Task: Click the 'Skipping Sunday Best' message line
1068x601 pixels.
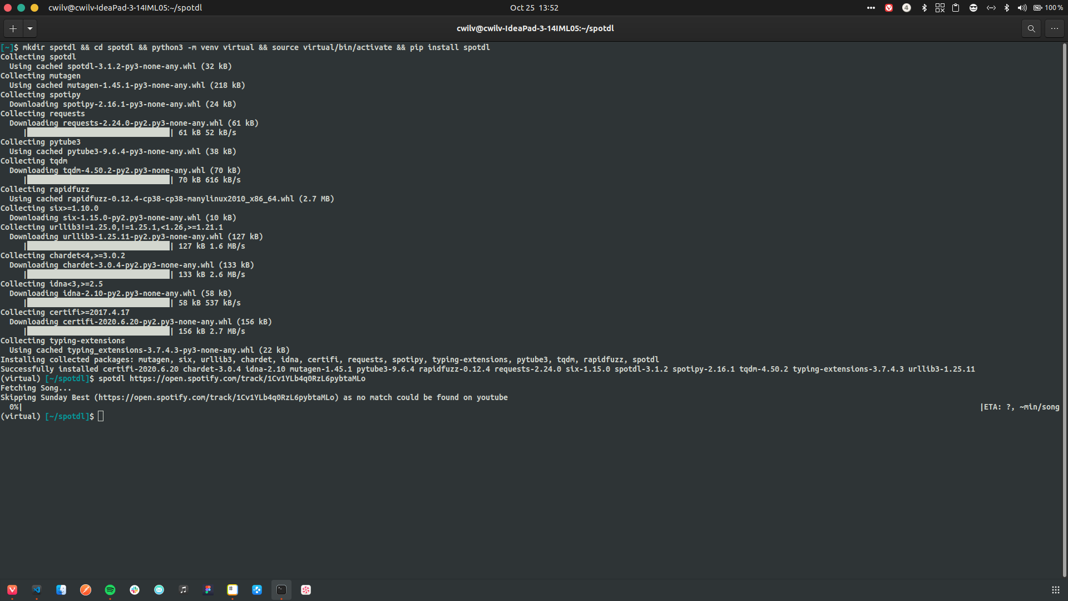Action: (x=254, y=397)
